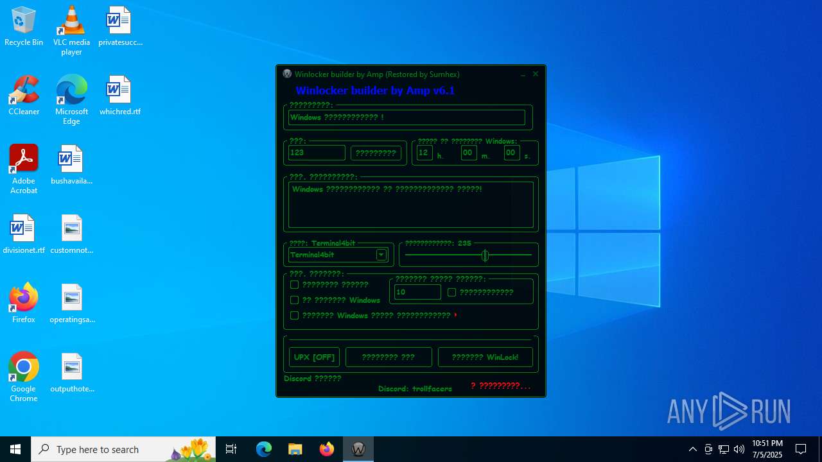Open File Explorer from taskbar
This screenshot has height=462, width=822.
[295, 449]
